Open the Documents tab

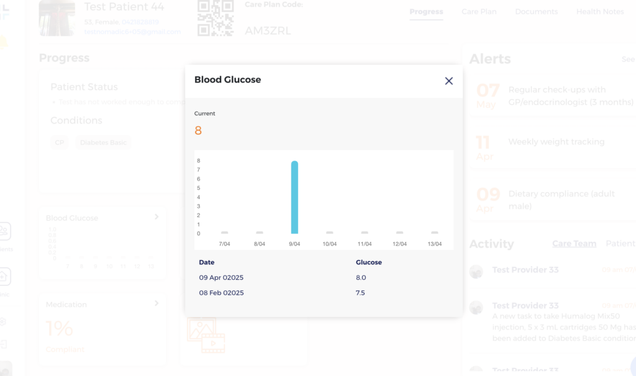point(536,12)
